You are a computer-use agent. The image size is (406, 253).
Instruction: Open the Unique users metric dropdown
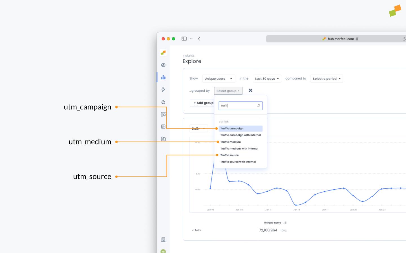tap(219, 78)
